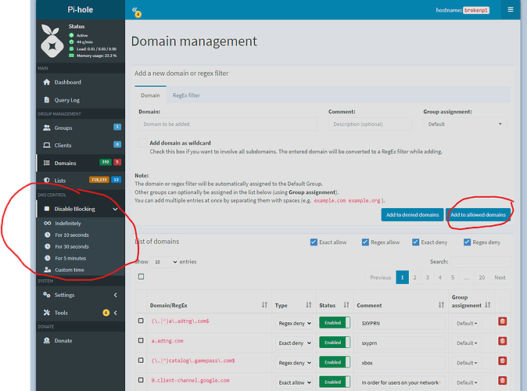Click trash icon for catalog gamepass regex
527x391 pixels.
click(502, 362)
